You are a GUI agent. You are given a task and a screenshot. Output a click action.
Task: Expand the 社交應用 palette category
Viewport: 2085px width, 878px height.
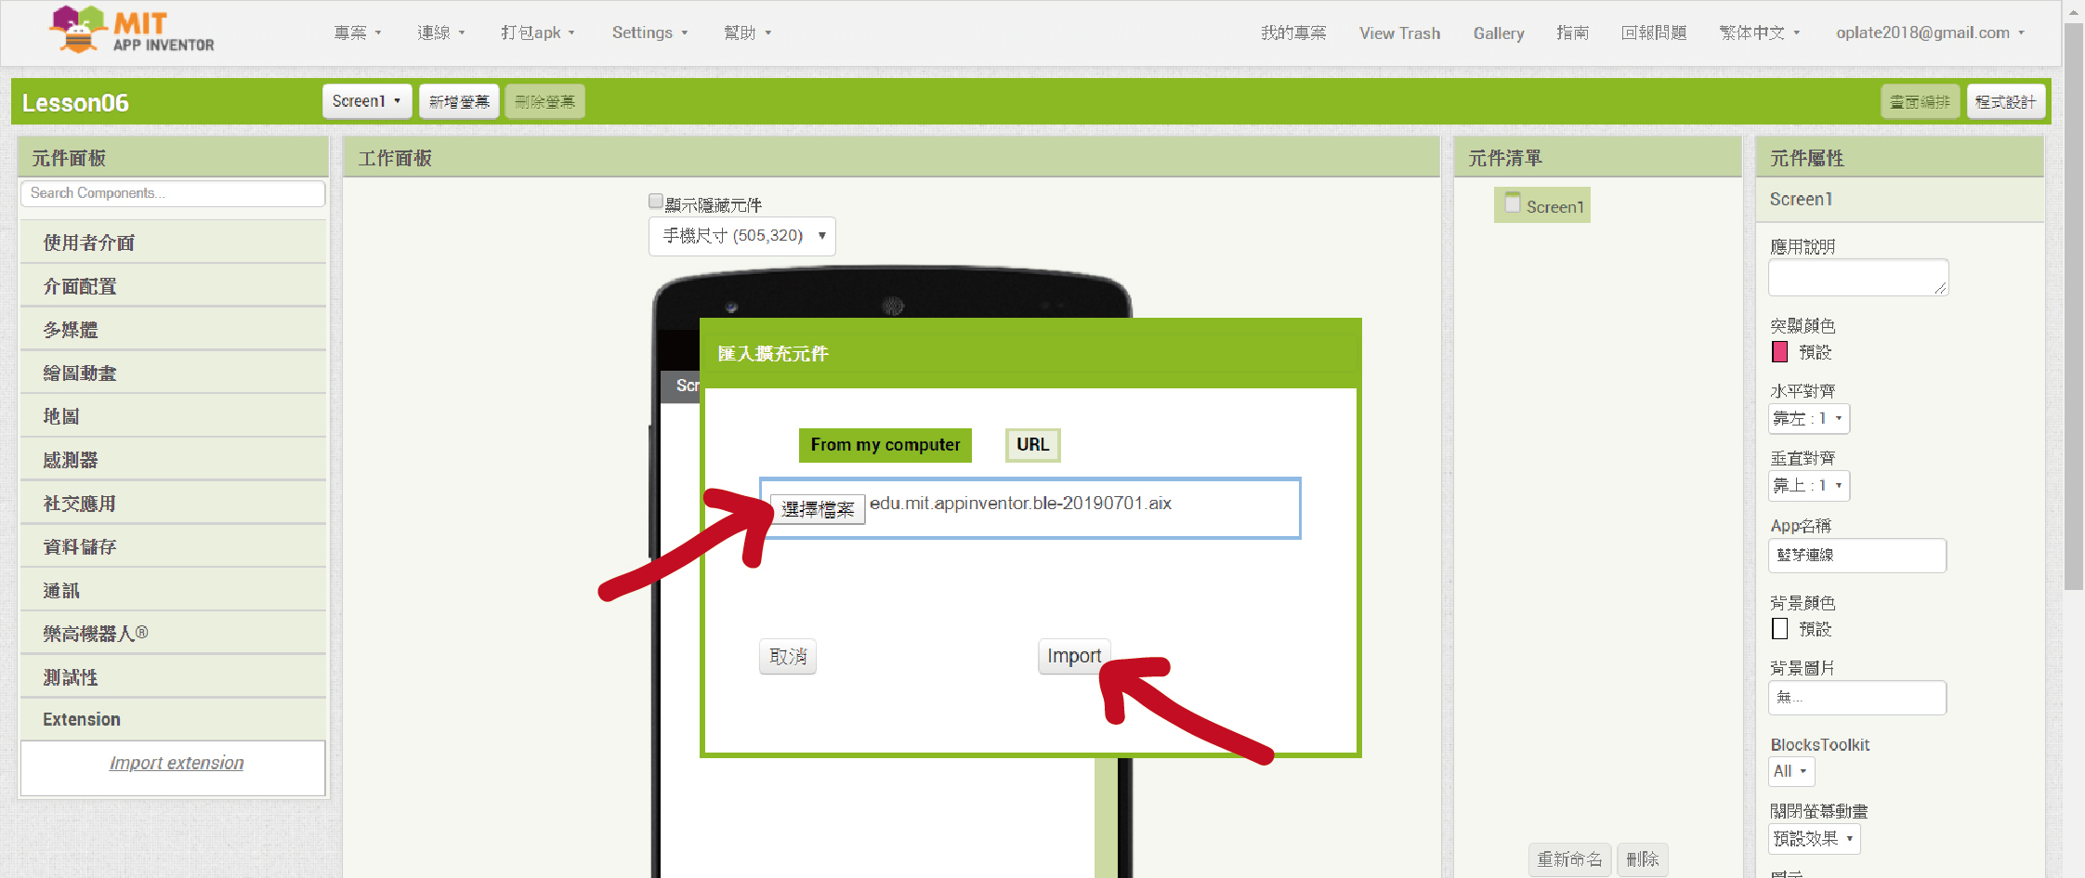click(x=173, y=504)
